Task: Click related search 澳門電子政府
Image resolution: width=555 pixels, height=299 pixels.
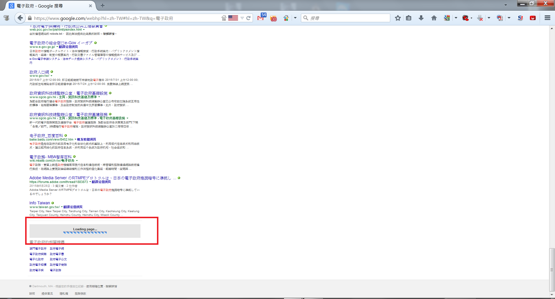Action: point(38,248)
